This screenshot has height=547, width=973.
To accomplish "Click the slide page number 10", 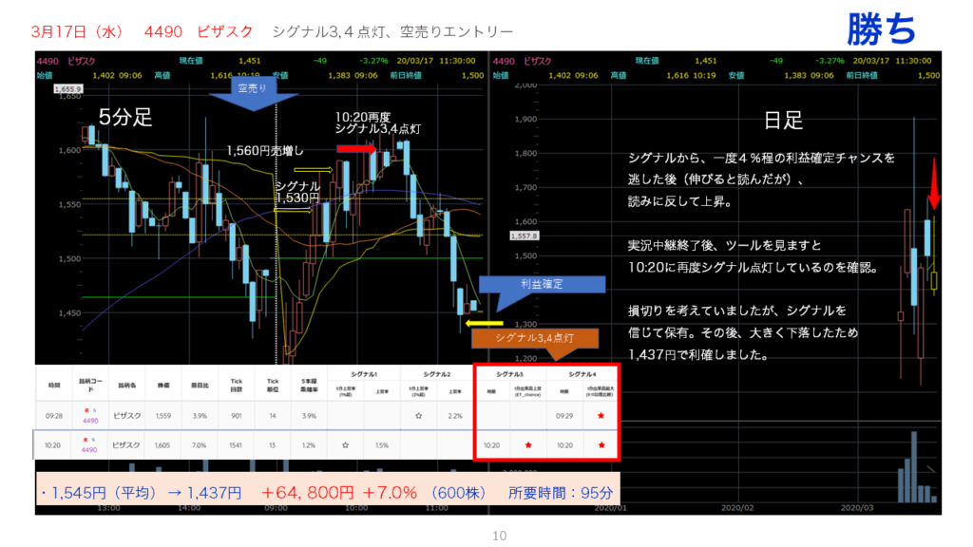I will [x=500, y=536].
